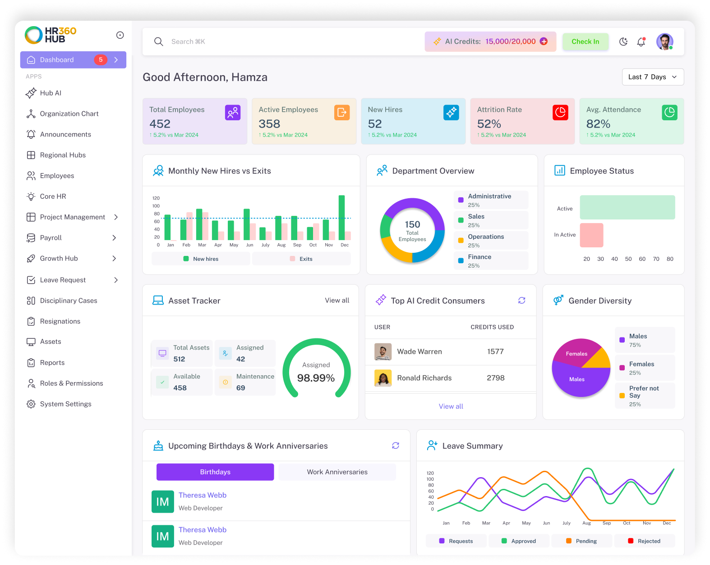This screenshot has width=710, height=565.
Task: Refresh Top AI Credit Consumers
Action: coord(522,301)
